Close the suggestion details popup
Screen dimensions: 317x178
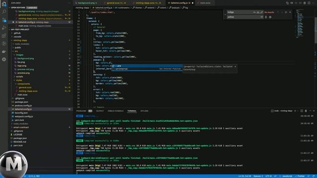pos(235,67)
